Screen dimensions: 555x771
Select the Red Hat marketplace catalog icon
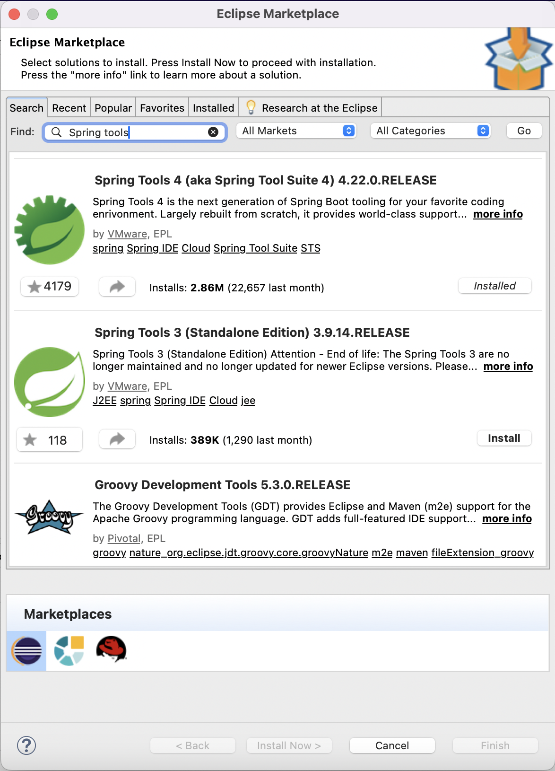111,649
